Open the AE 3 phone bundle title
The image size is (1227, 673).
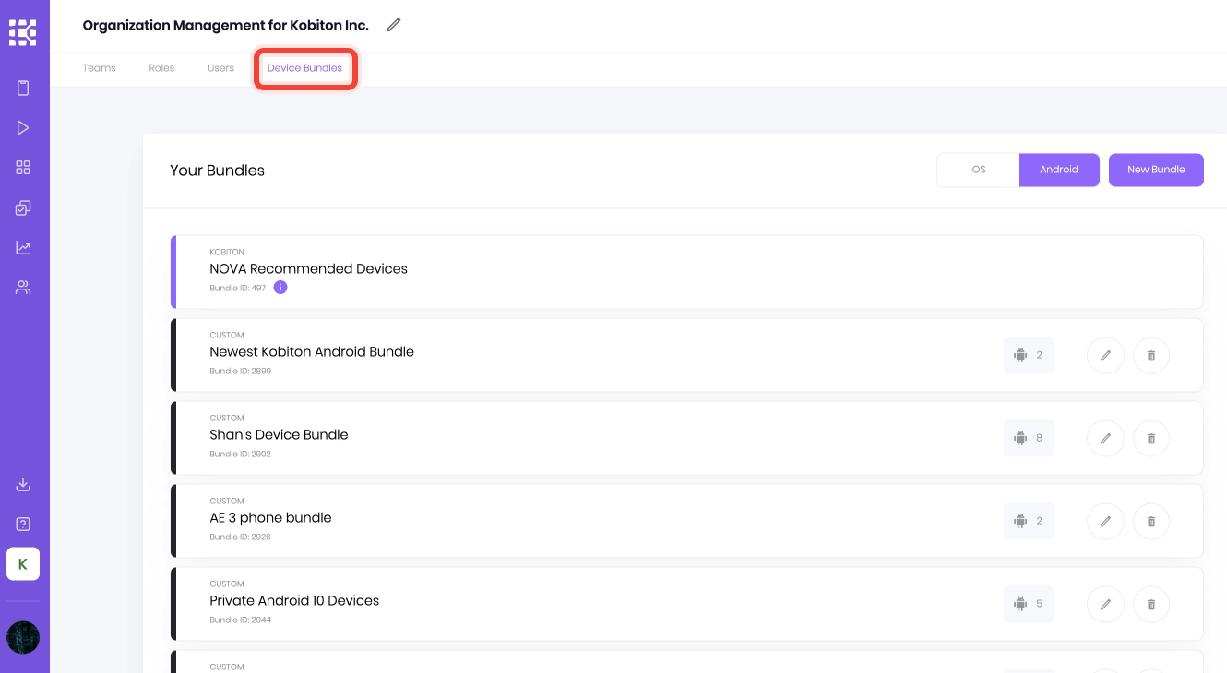[x=270, y=517]
